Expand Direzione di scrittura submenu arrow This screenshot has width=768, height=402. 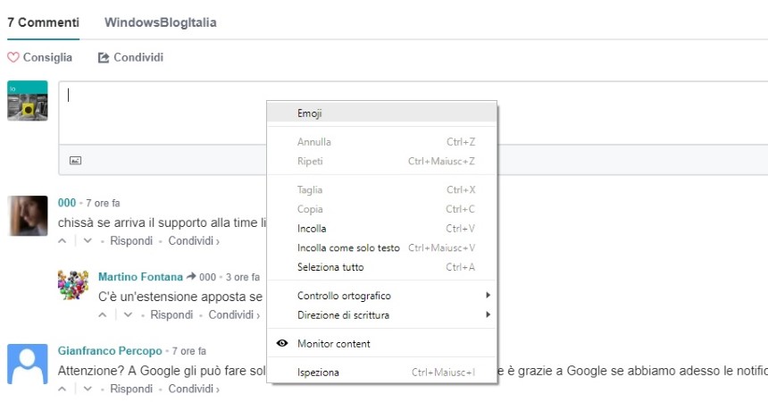[x=488, y=314]
